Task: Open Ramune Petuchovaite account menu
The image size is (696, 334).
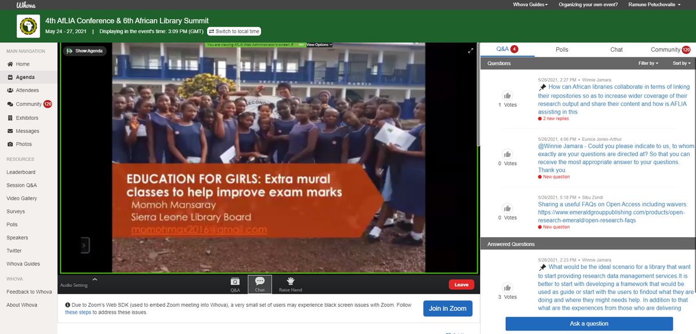Action: (x=655, y=5)
